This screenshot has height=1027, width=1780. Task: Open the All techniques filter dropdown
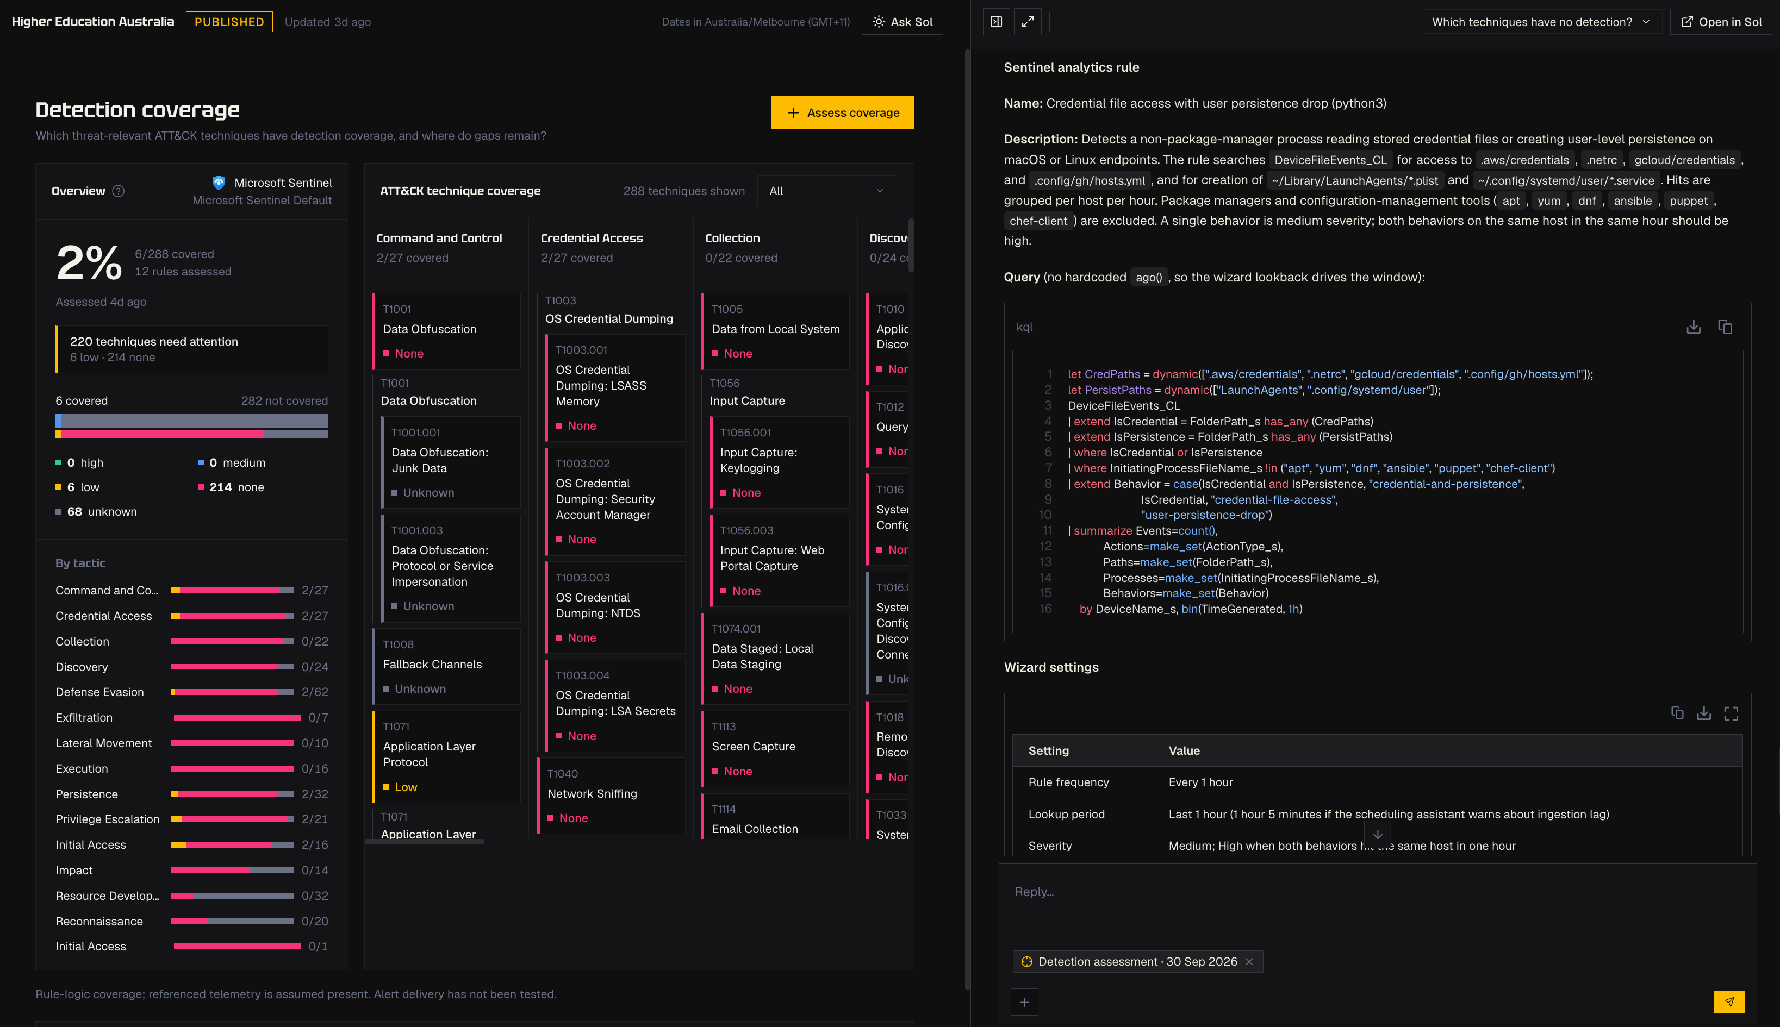point(827,191)
